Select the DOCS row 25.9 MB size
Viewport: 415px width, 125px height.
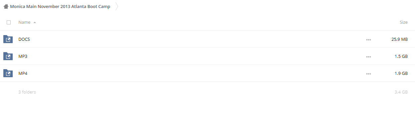(400, 39)
